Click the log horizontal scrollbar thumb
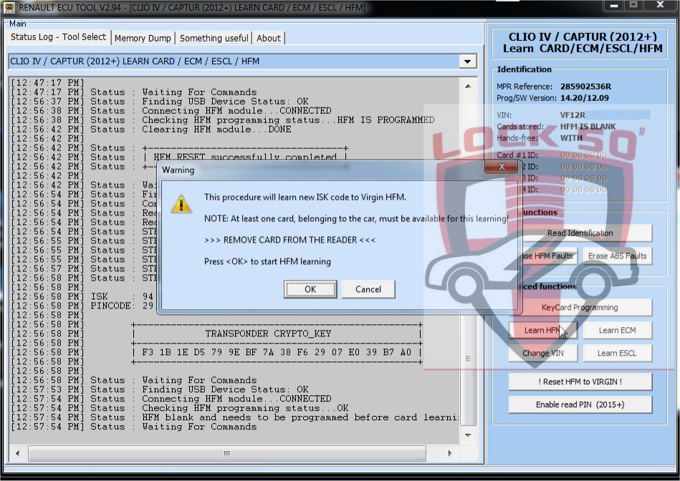680x481 pixels. click(226, 452)
